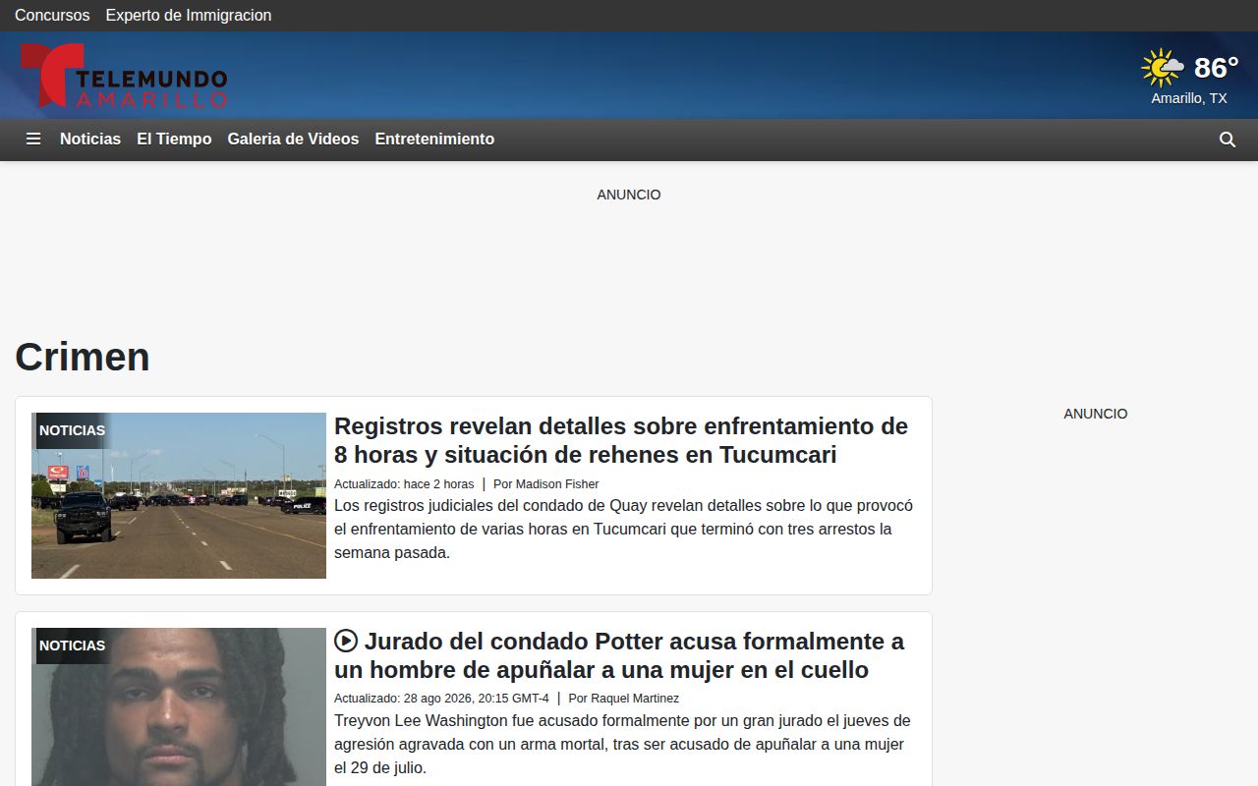Click NOTICIAS tag on Tucumcari article image
This screenshot has width=1258, height=786.
coord(72,430)
